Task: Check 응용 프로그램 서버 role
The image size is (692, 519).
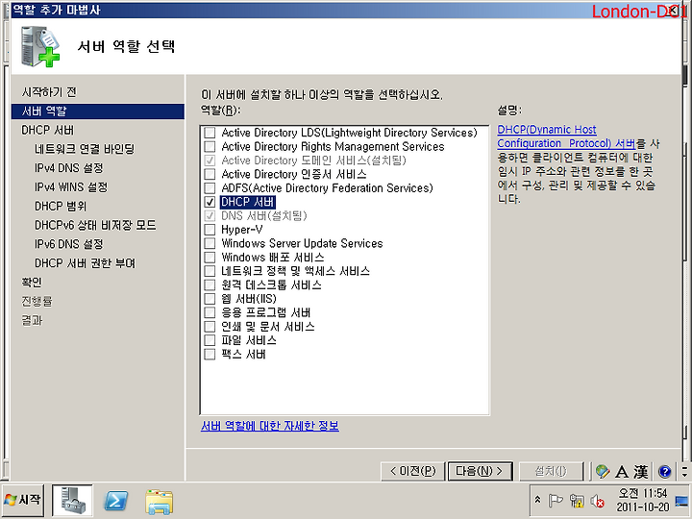Action: pyautogui.click(x=210, y=312)
